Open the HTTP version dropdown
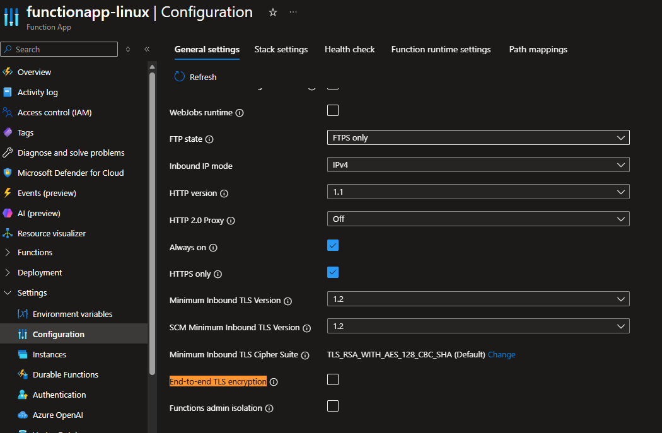Screen dimensions: 662x433 point(479,192)
